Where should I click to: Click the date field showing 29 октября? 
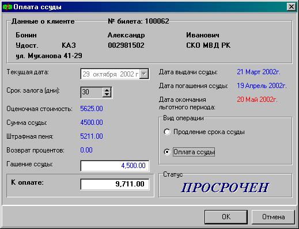point(111,74)
